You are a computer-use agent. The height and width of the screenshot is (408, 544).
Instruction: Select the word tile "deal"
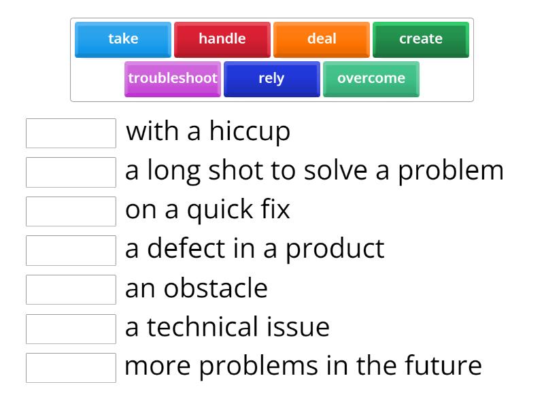point(321,39)
